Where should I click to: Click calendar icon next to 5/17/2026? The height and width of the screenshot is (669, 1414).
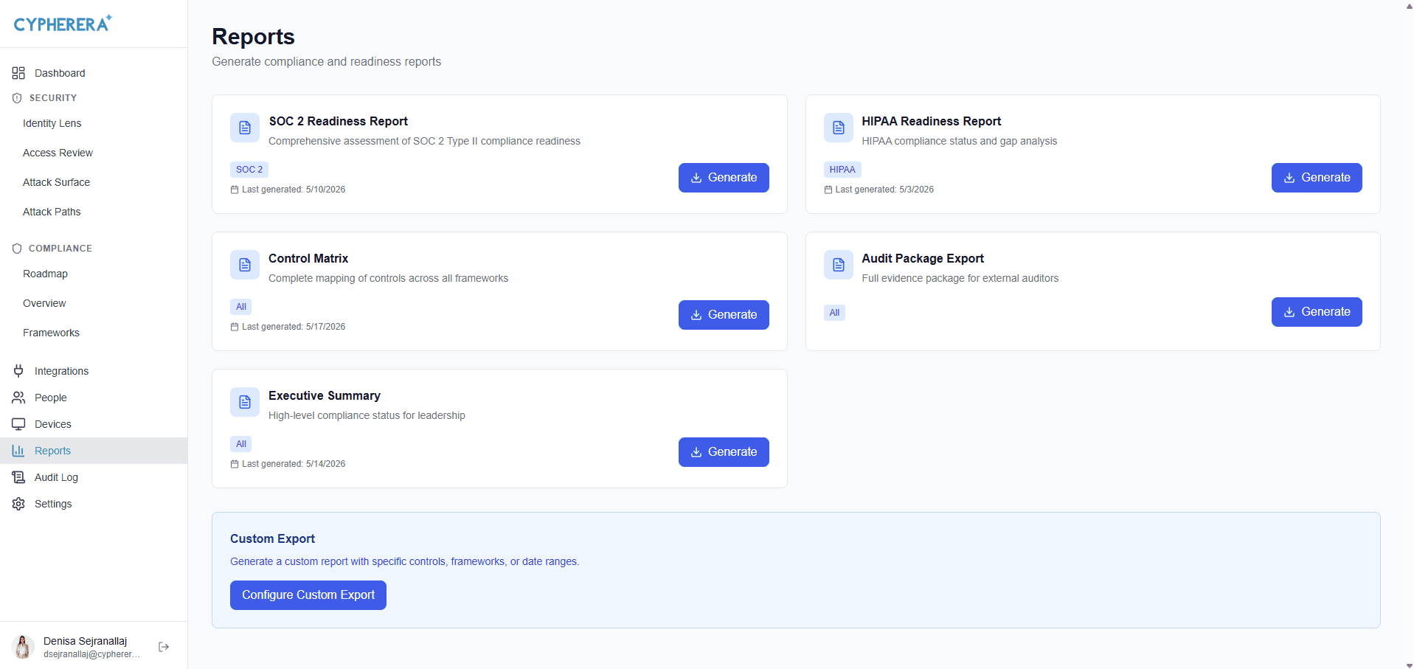[235, 327]
